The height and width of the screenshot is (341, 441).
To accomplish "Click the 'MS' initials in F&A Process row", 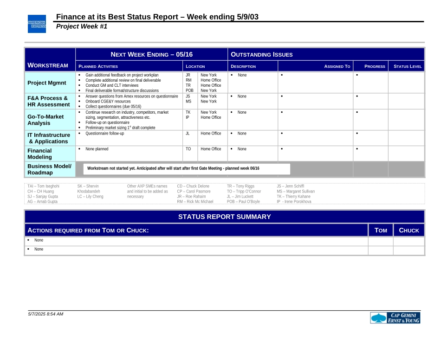I will [188, 101].
